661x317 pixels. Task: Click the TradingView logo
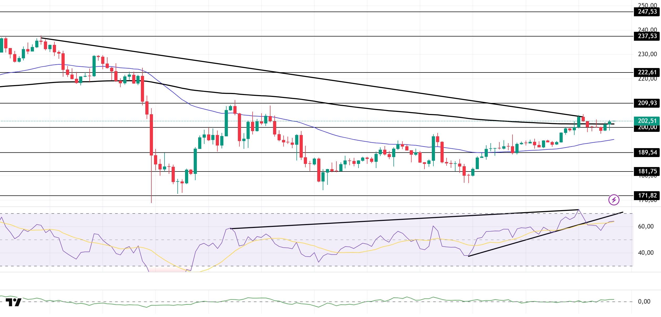point(13,302)
